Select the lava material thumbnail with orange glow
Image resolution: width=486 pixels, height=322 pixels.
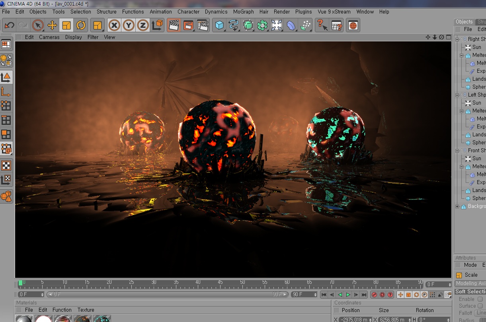[x=82, y=318]
